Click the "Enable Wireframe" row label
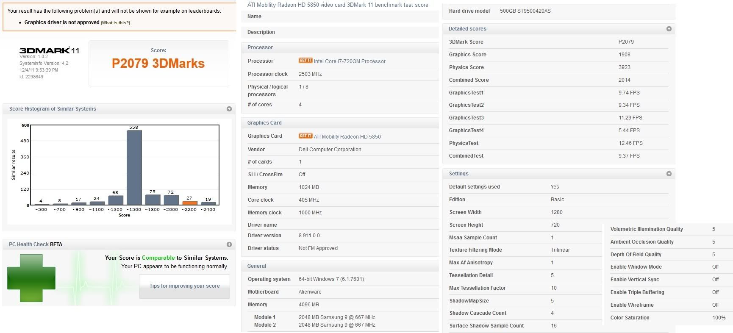 pos(632,305)
